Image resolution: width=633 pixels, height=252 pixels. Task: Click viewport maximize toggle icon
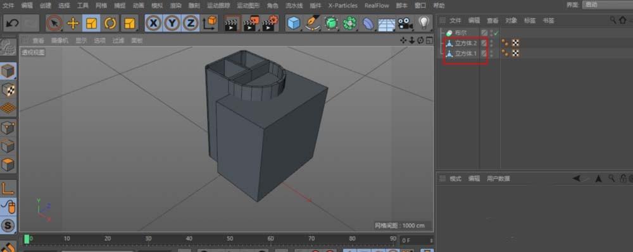(429, 40)
